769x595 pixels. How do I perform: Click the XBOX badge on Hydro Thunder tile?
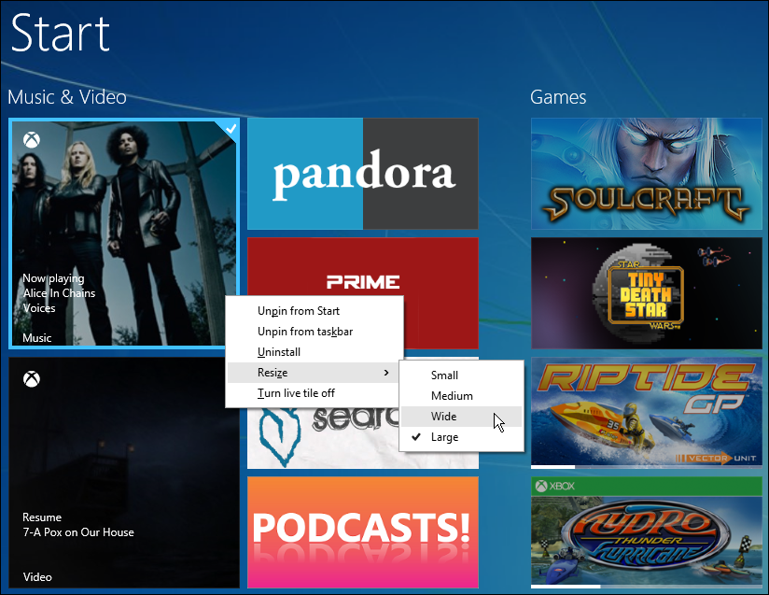point(555,486)
